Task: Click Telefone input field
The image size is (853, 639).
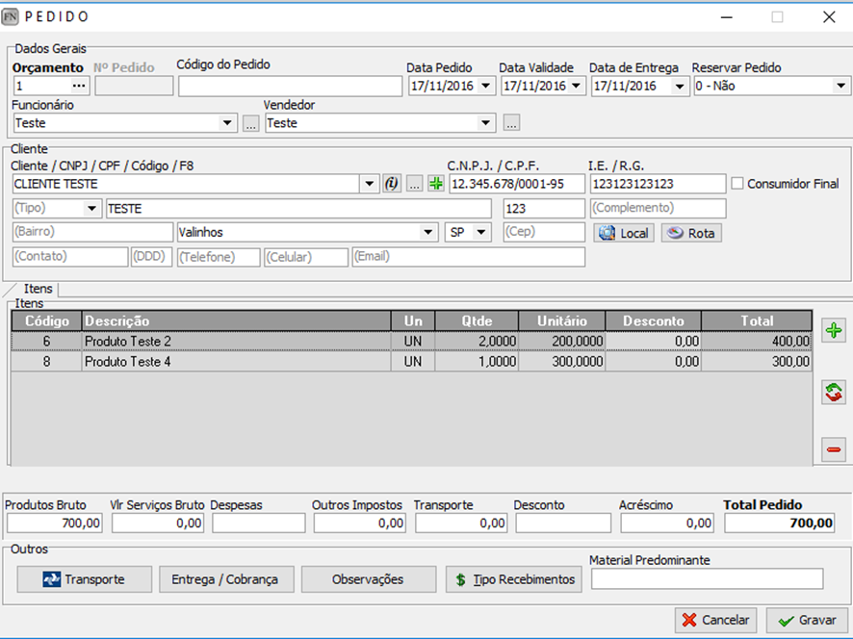Action: 219,257
